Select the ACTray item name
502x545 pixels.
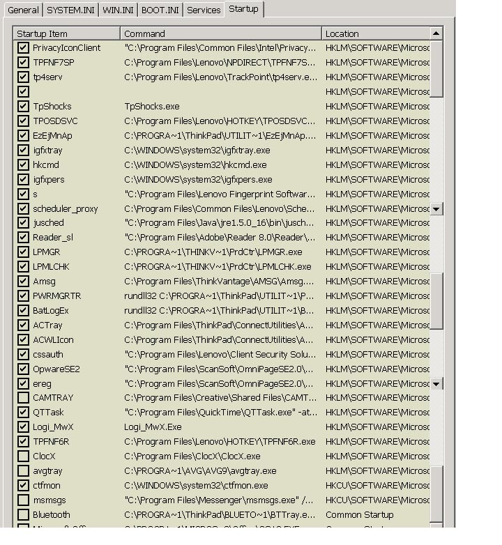tap(47, 325)
